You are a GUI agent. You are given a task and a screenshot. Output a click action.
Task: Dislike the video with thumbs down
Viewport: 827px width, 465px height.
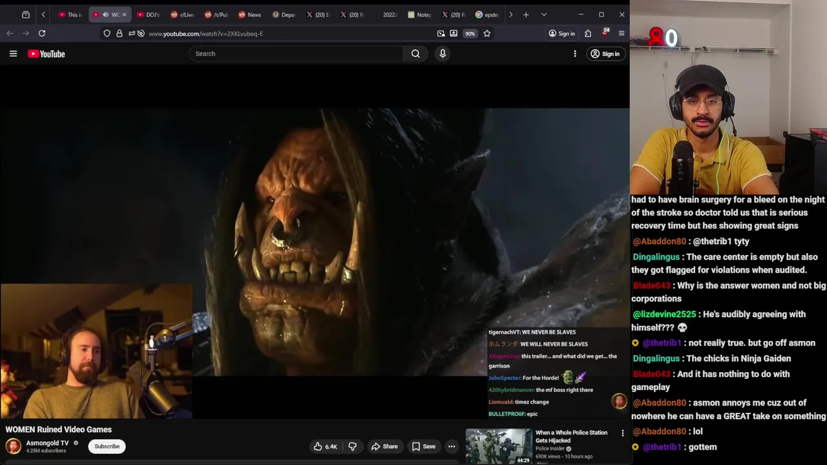tap(352, 446)
